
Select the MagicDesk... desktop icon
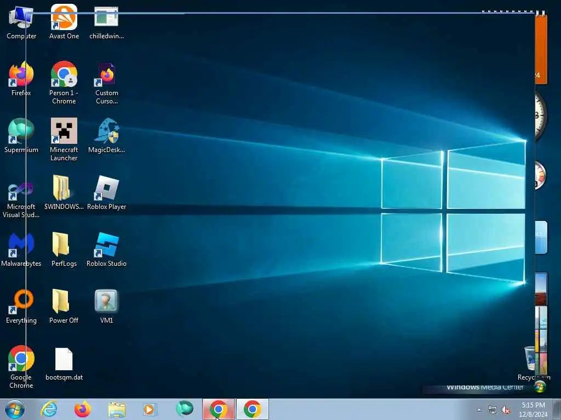(106, 136)
